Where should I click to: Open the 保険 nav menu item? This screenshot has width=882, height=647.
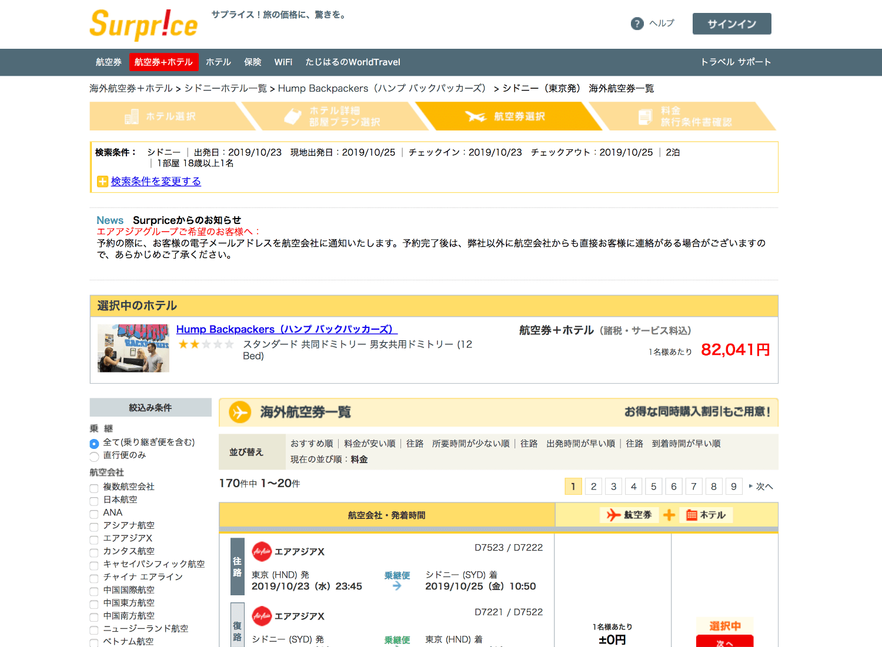click(x=253, y=62)
